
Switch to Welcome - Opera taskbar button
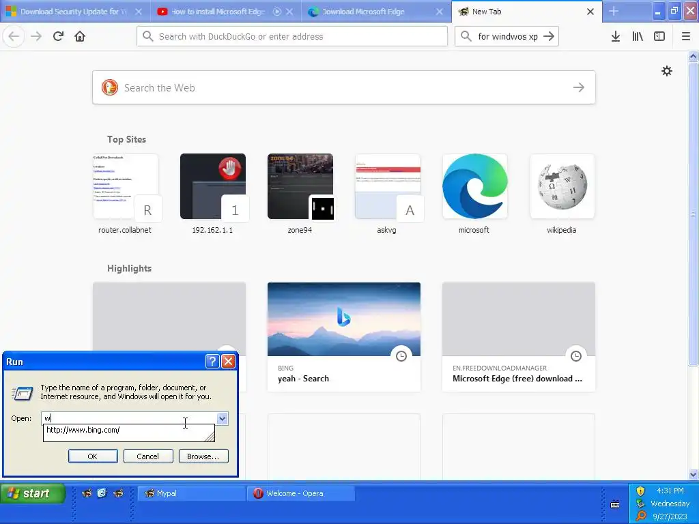301,493
